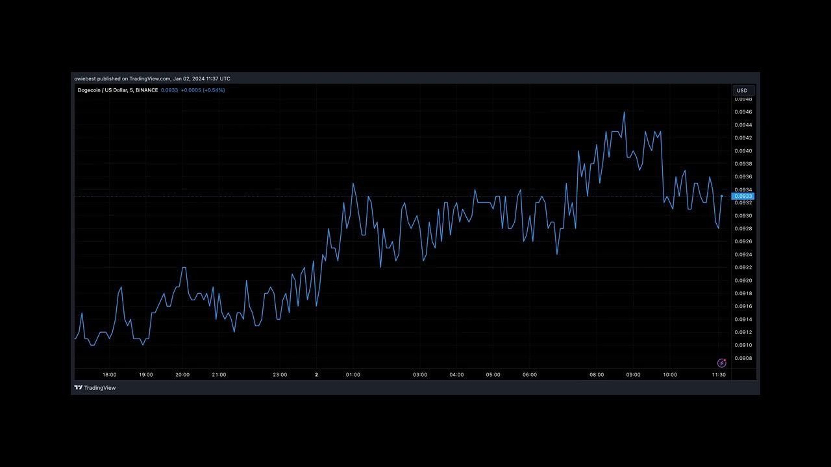Select the 23:00 time axis label
Image resolution: width=831 pixels, height=467 pixels.
[280, 375]
